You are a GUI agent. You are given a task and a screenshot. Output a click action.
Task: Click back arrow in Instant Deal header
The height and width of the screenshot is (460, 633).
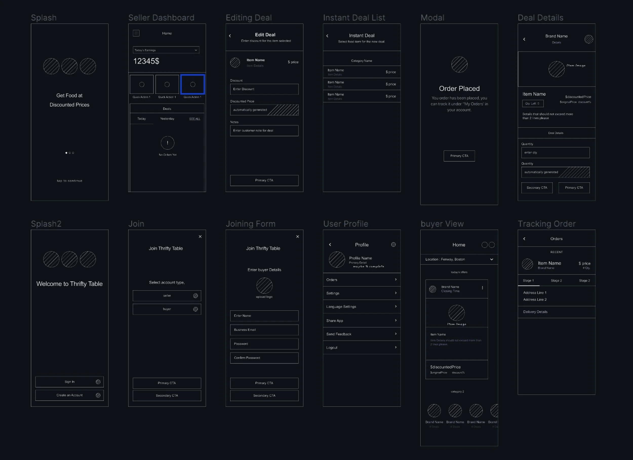(327, 36)
